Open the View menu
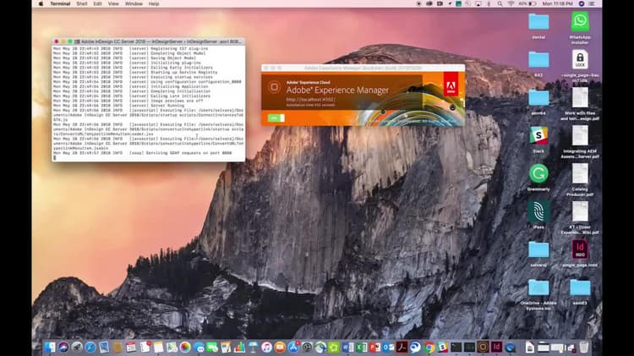 (113, 3)
